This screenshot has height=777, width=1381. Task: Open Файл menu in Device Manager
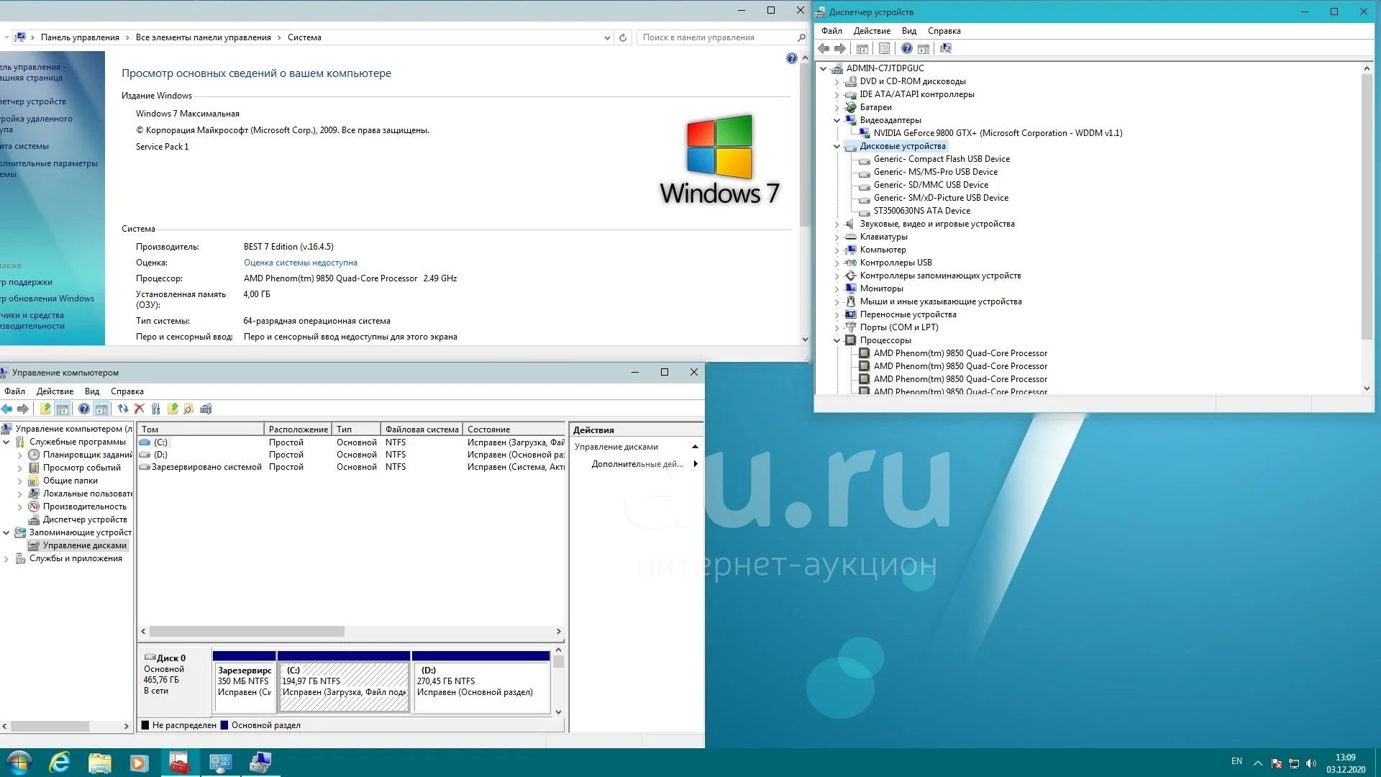tap(831, 31)
